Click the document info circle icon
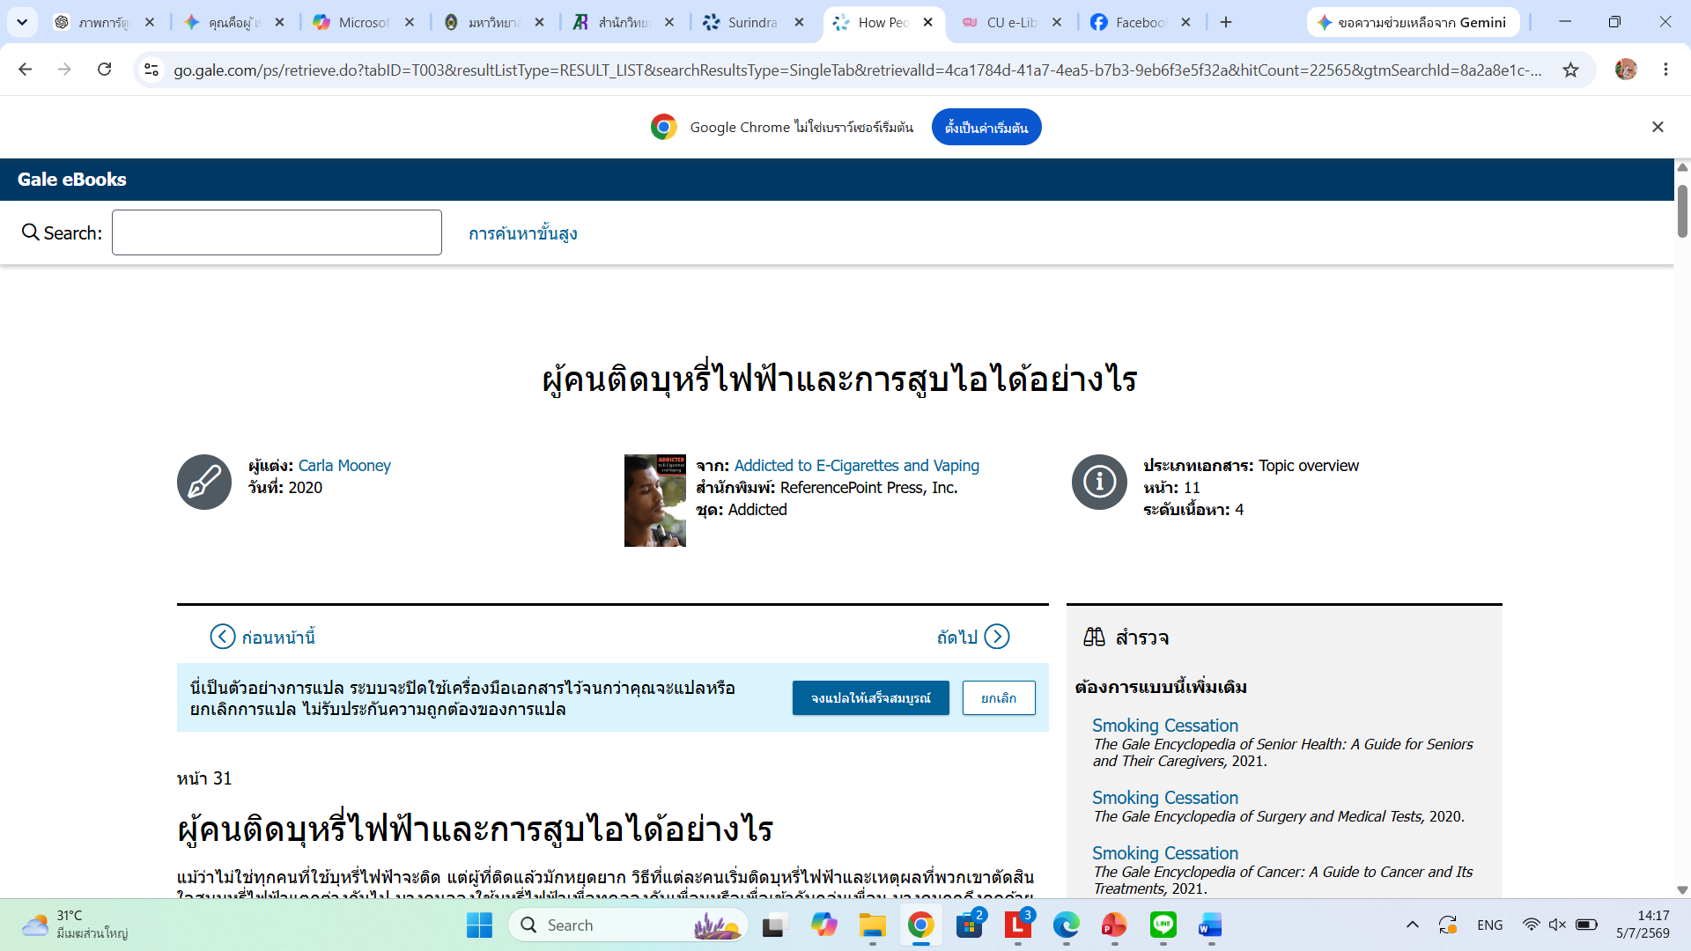1691x951 pixels. click(1099, 482)
